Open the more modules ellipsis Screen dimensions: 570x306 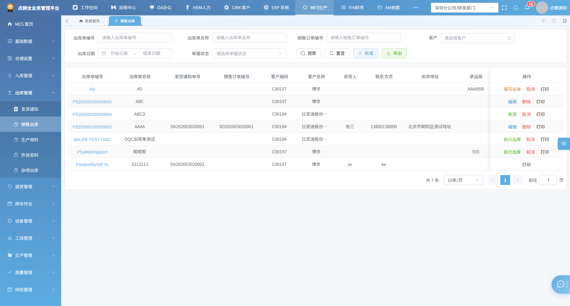tap(416, 8)
